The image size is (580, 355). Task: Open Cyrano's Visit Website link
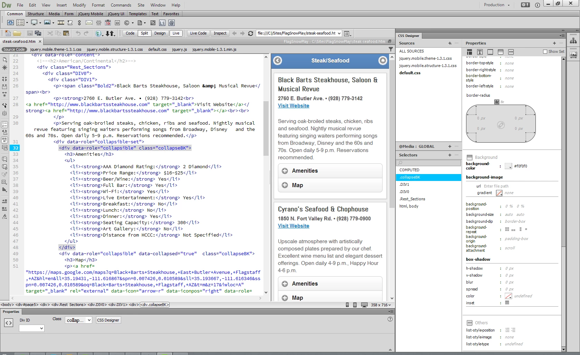293,226
